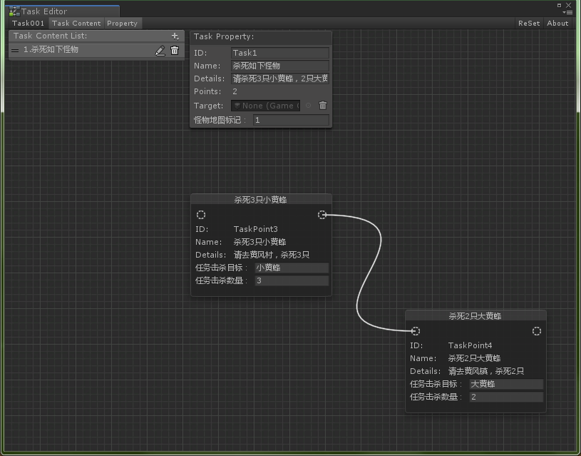The width and height of the screenshot is (581, 456).
Task: Select the pencil edit icon for 杀死如下怪物
Action: [x=160, y=50]
